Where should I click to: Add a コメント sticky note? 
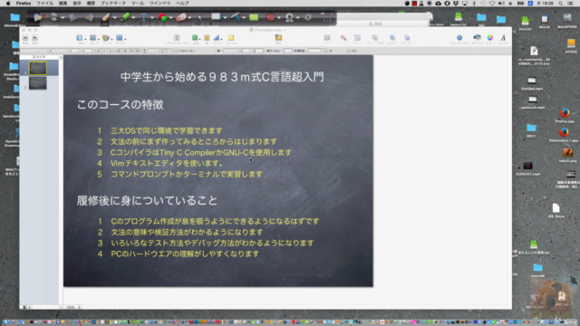pos(231,38)
